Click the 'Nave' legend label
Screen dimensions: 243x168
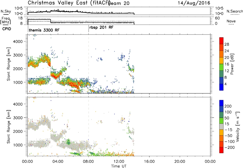[x=231, y=21]
